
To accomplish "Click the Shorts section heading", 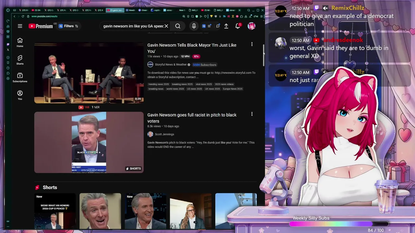I will [50, 187].
